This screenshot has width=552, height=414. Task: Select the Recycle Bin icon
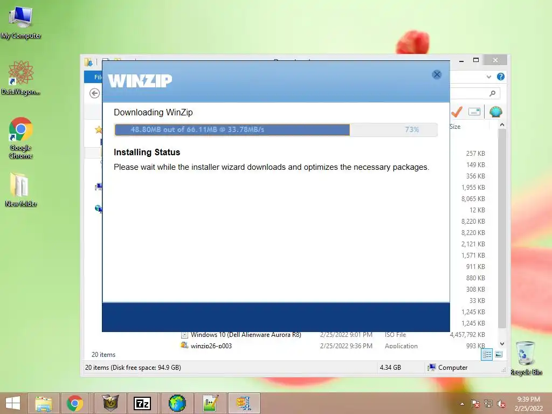pyautogui.click(x=526, y=358)
